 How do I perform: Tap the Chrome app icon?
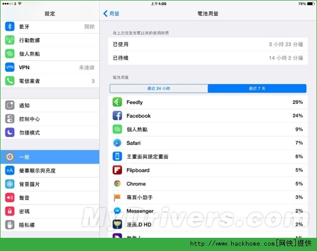click(x=117, y=184)
